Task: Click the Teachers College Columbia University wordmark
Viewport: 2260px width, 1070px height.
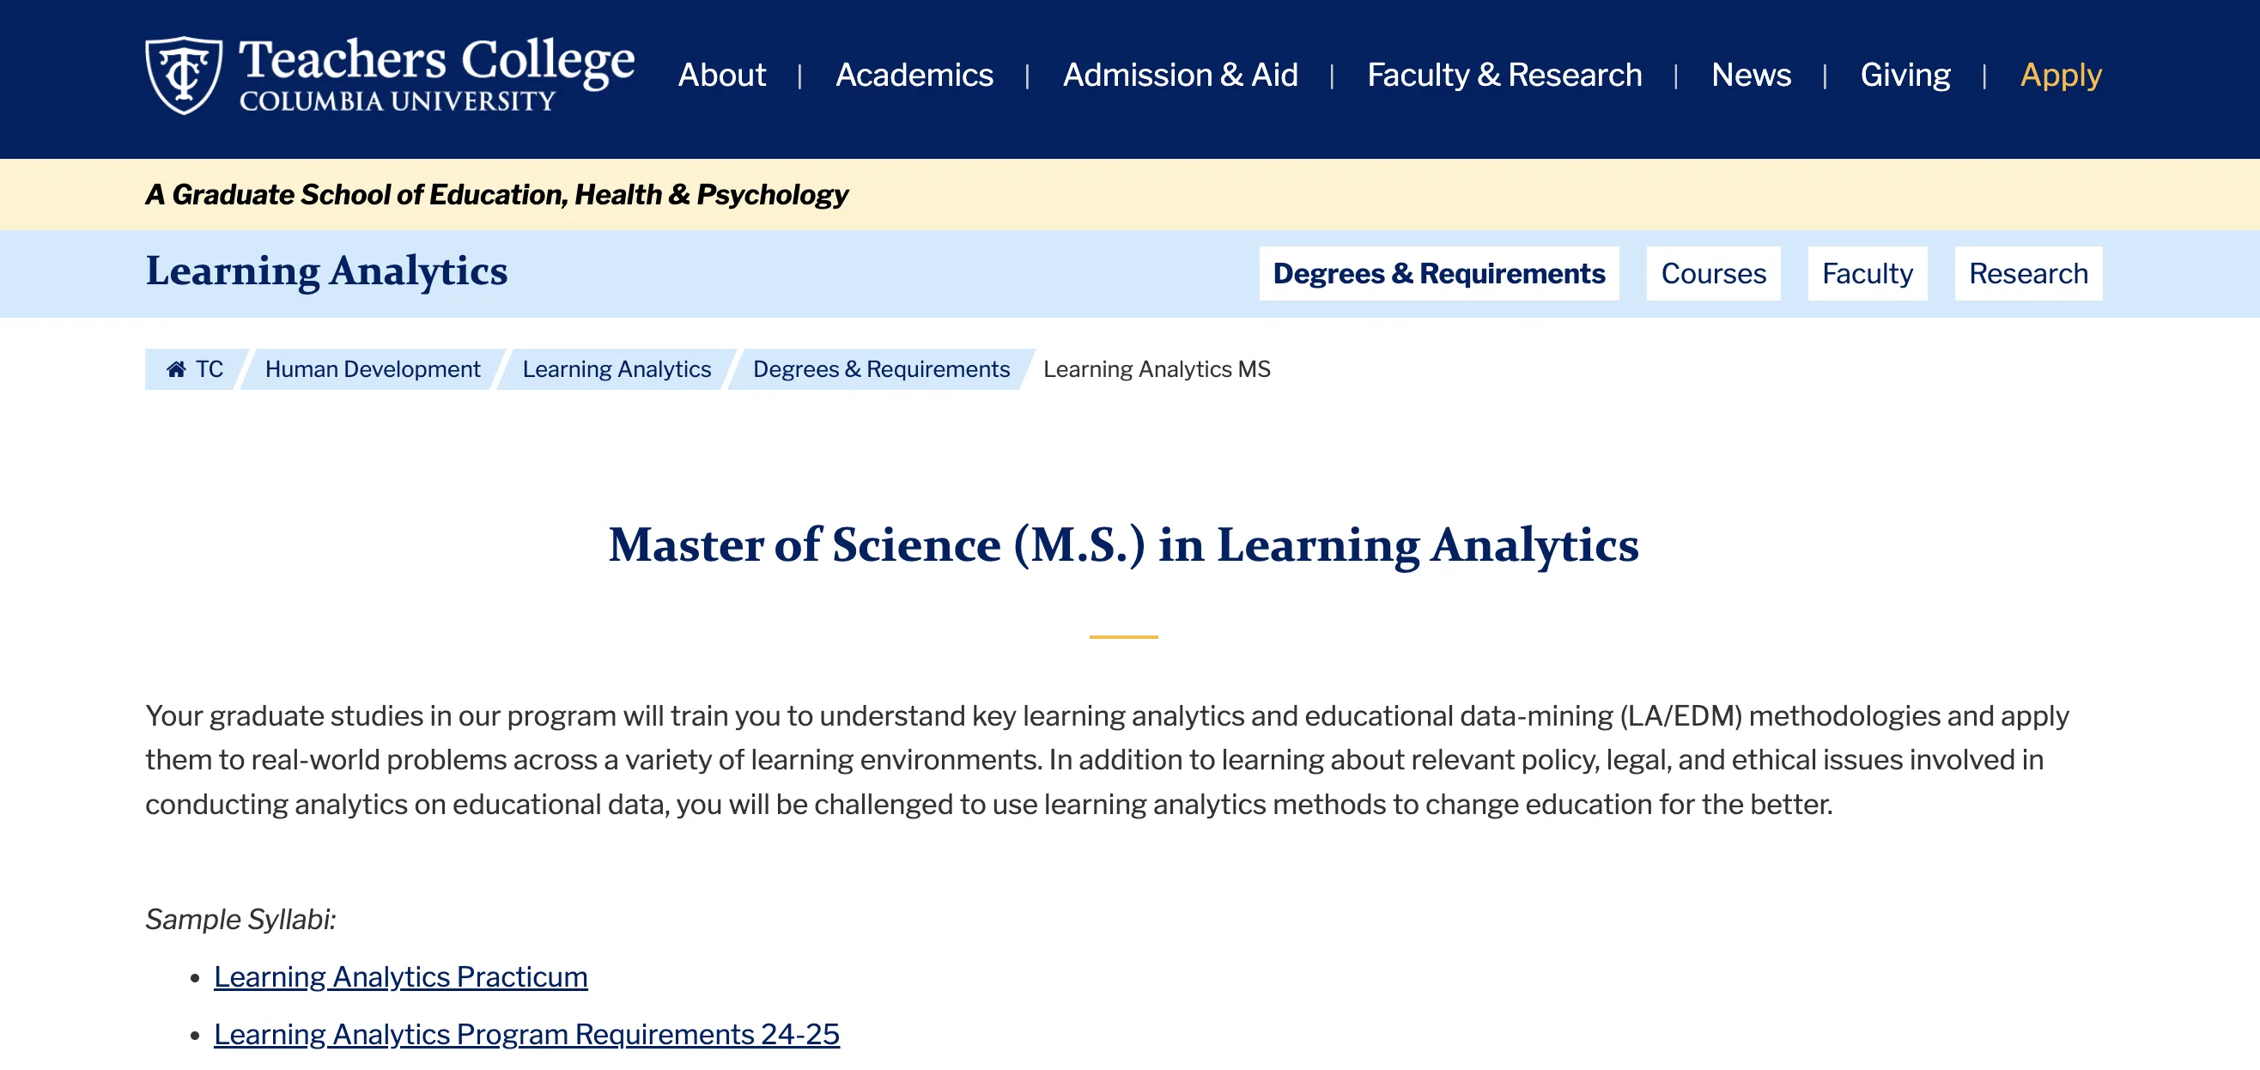Action: click(436, 75)
